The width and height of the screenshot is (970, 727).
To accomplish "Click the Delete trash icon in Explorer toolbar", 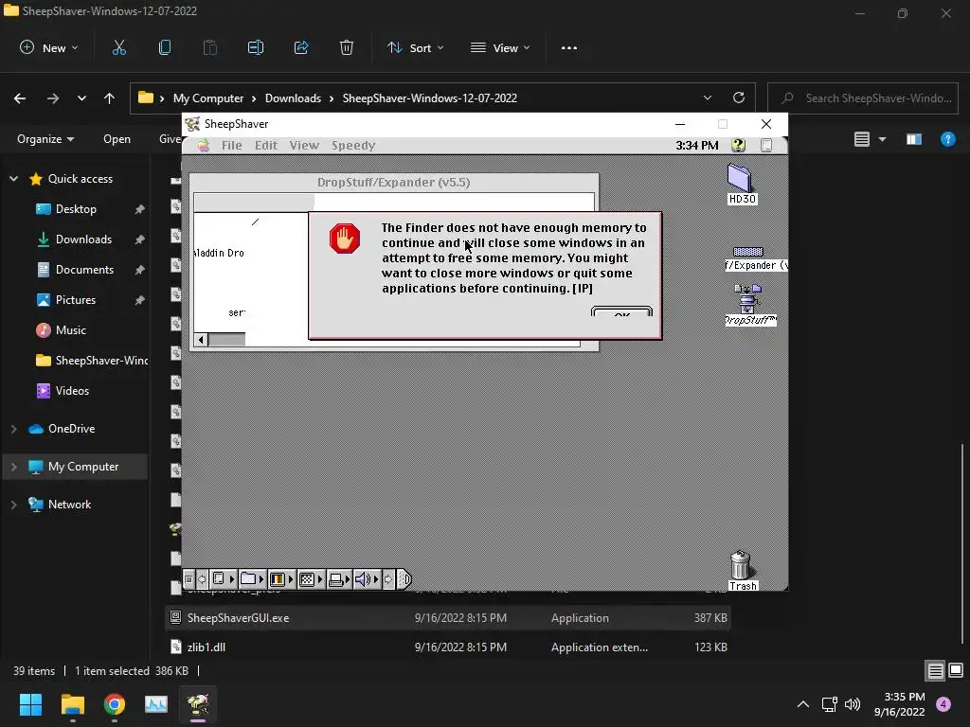I will click(347, 47).
